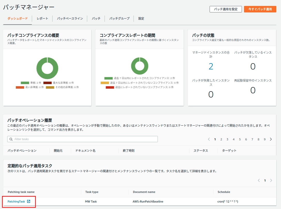Viewport: 281px width, 209px height.
Task: Select page 9 in operation history pagination
Action: click(265, 139)
